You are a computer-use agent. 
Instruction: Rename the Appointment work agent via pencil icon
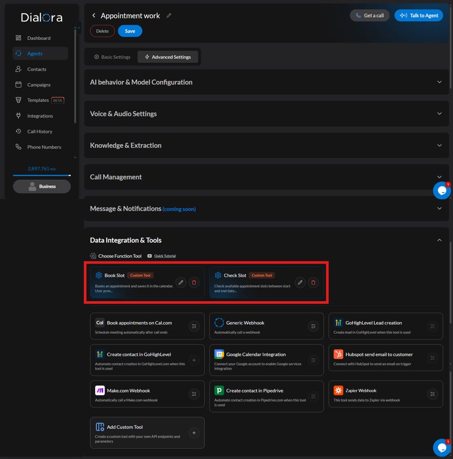click(169, 16)
